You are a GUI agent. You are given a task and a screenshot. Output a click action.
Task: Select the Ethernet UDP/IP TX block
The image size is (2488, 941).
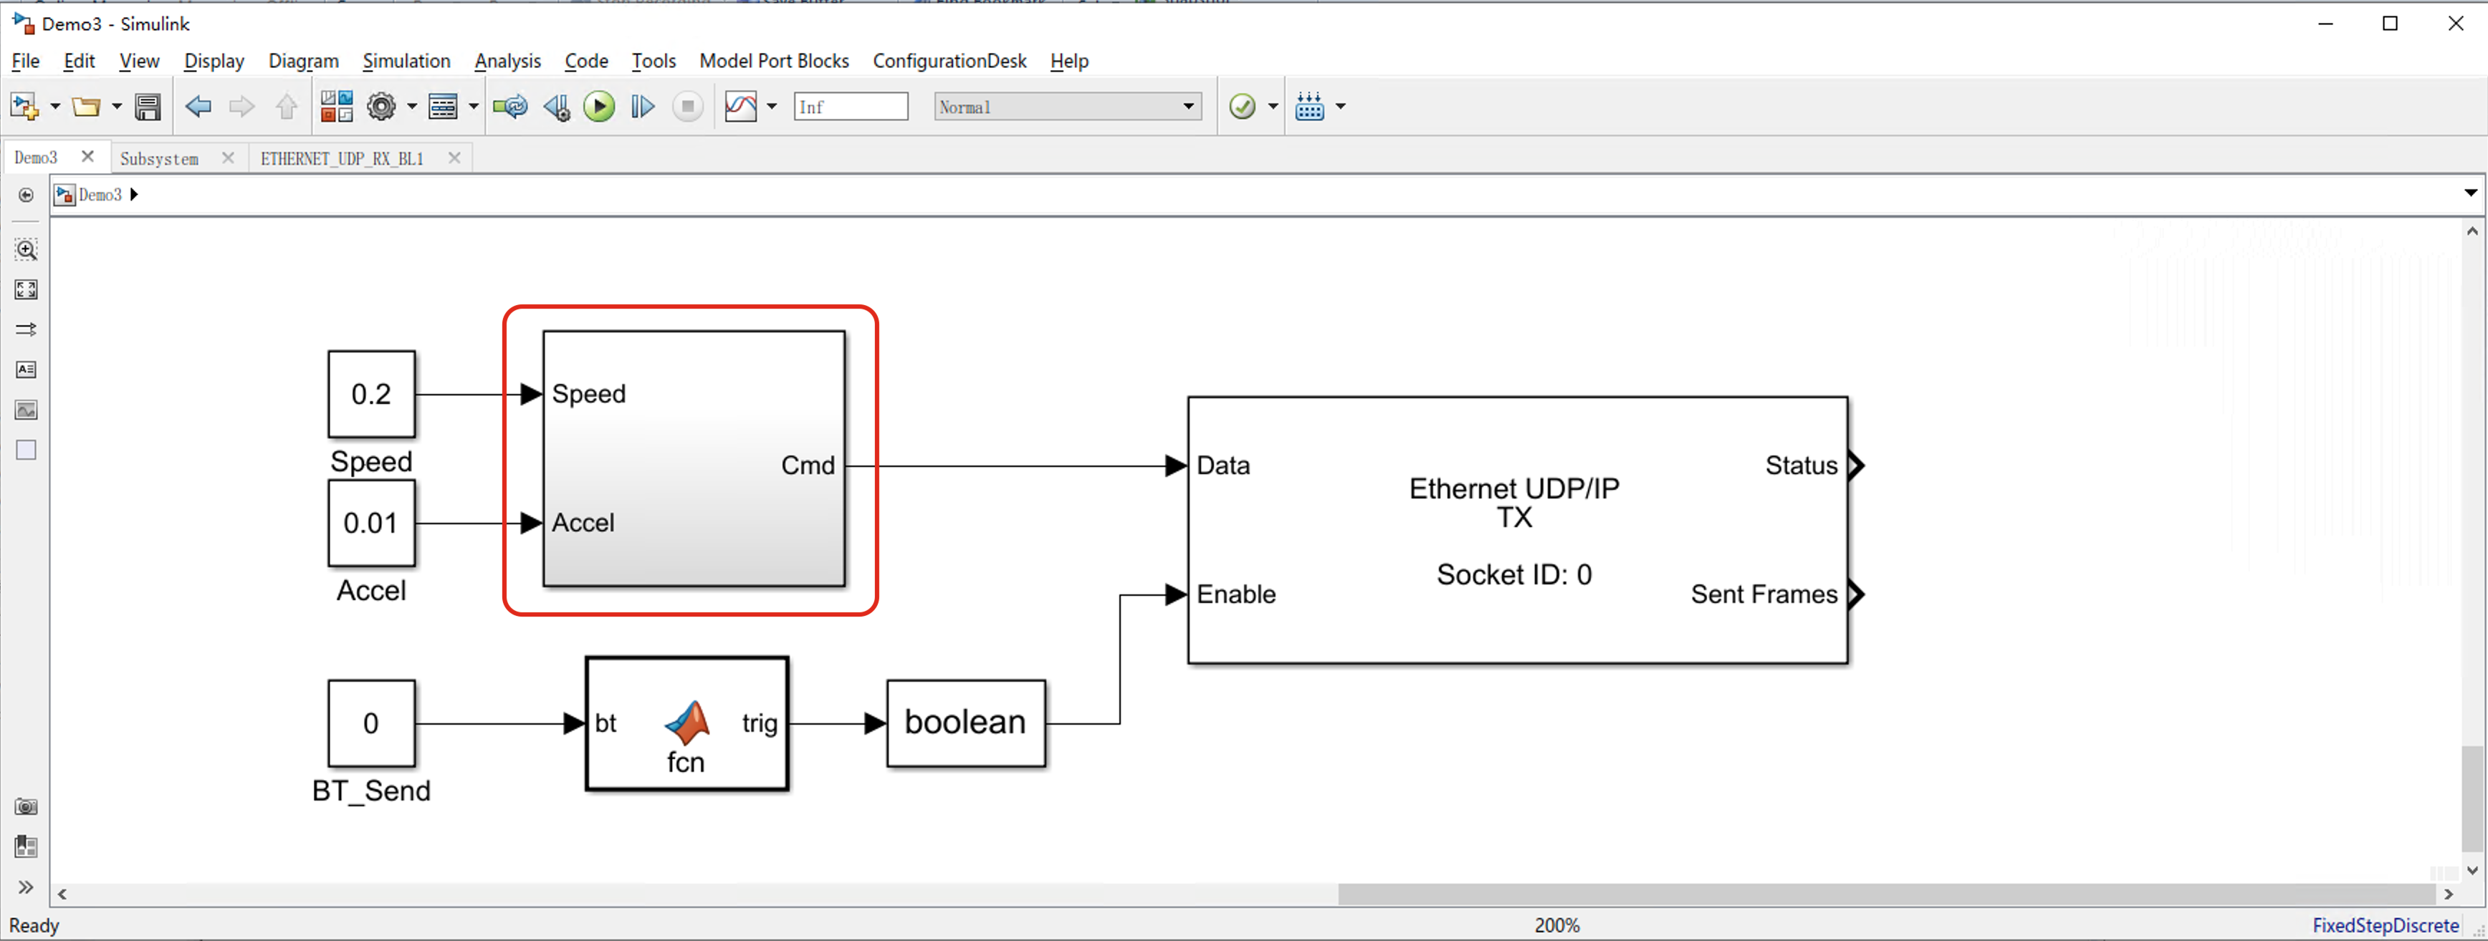(x=1517, y=530)
